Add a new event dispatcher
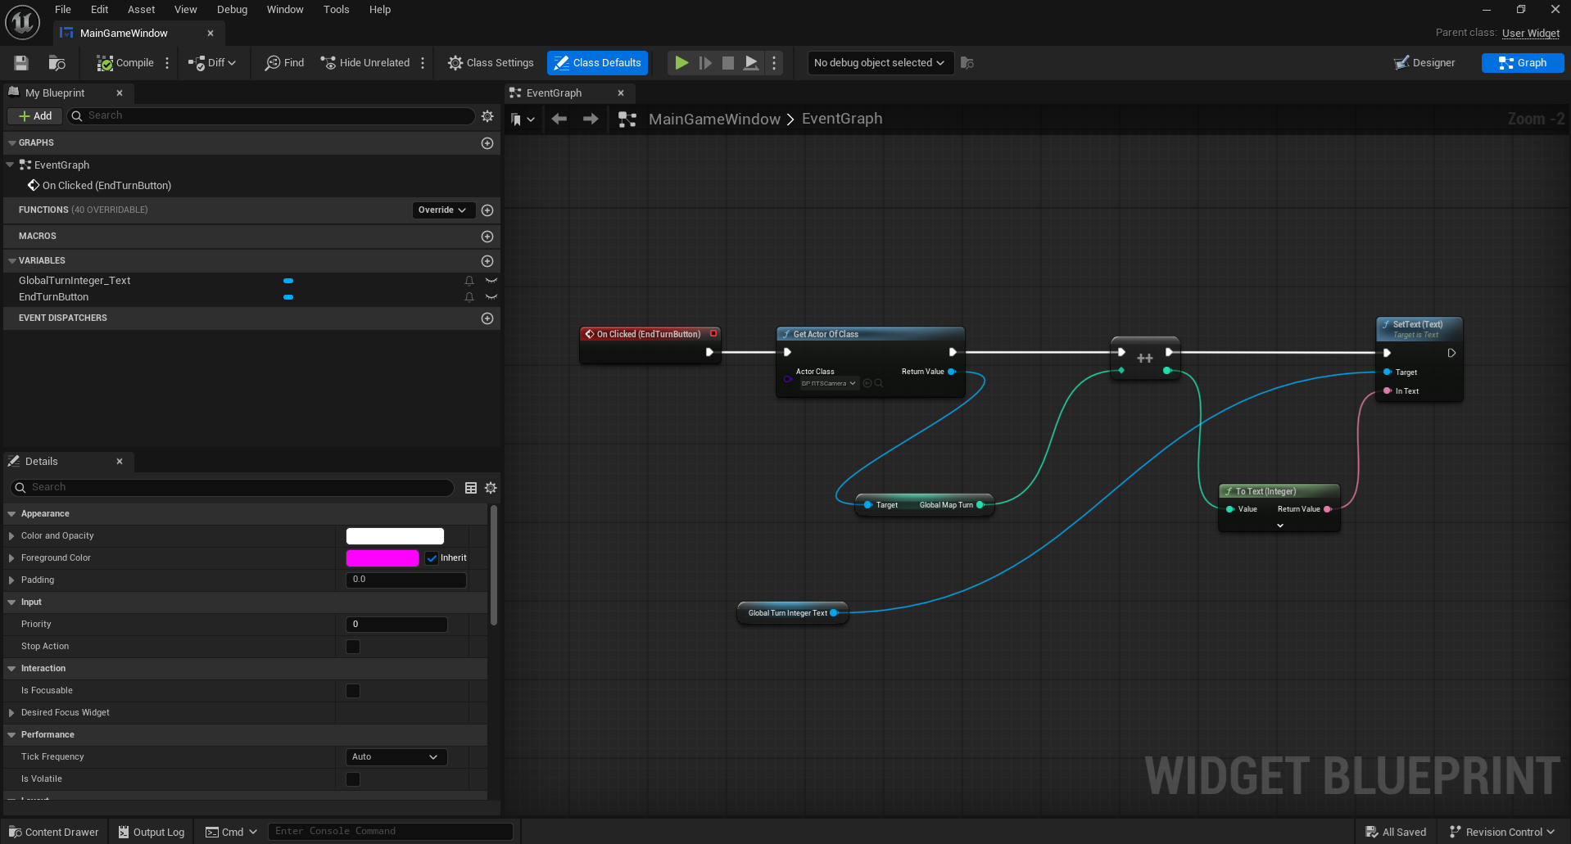Image resolution: width=1571 pixels, height=844 pixels. 487,318
